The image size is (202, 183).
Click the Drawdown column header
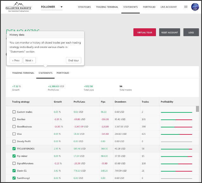click(120, 102)
